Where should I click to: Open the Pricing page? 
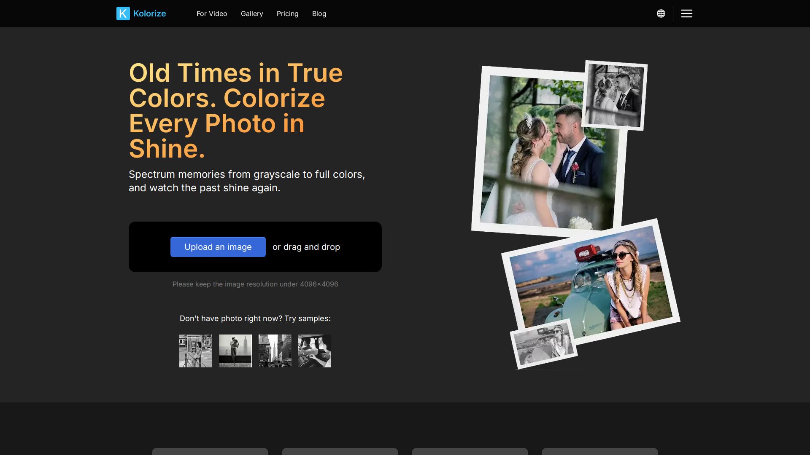point(287,13)
